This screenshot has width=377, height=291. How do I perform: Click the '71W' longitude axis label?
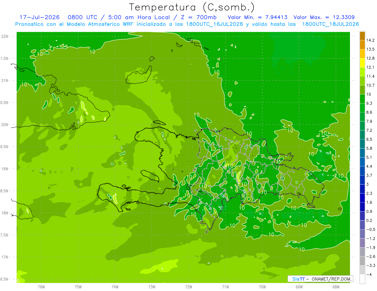[x=225, y=287]
